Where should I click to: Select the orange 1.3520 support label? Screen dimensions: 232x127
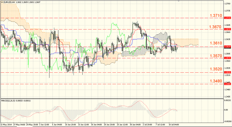216,69
